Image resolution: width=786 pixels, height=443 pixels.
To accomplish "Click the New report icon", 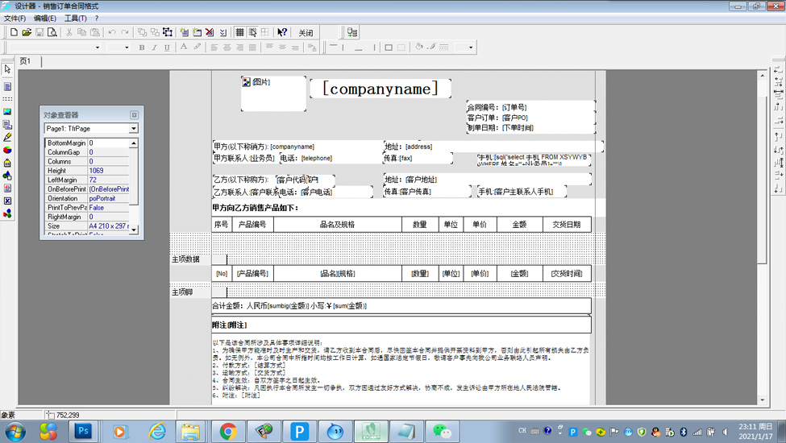I will (x=14, y=32).
